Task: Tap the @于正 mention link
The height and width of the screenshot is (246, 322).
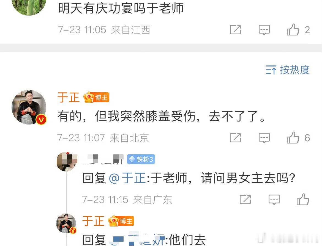Action: [x=127, y=178]
